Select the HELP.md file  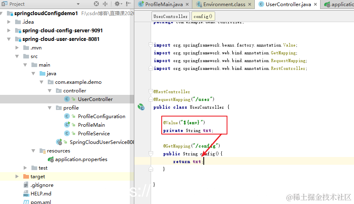click(41, 194)
